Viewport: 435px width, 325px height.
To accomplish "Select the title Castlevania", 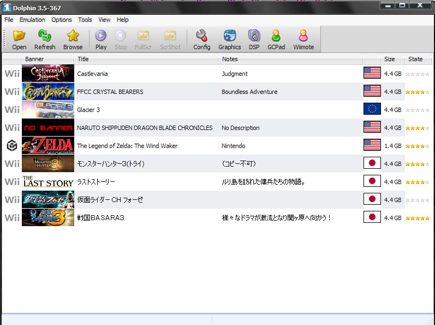I will [92, 74].
